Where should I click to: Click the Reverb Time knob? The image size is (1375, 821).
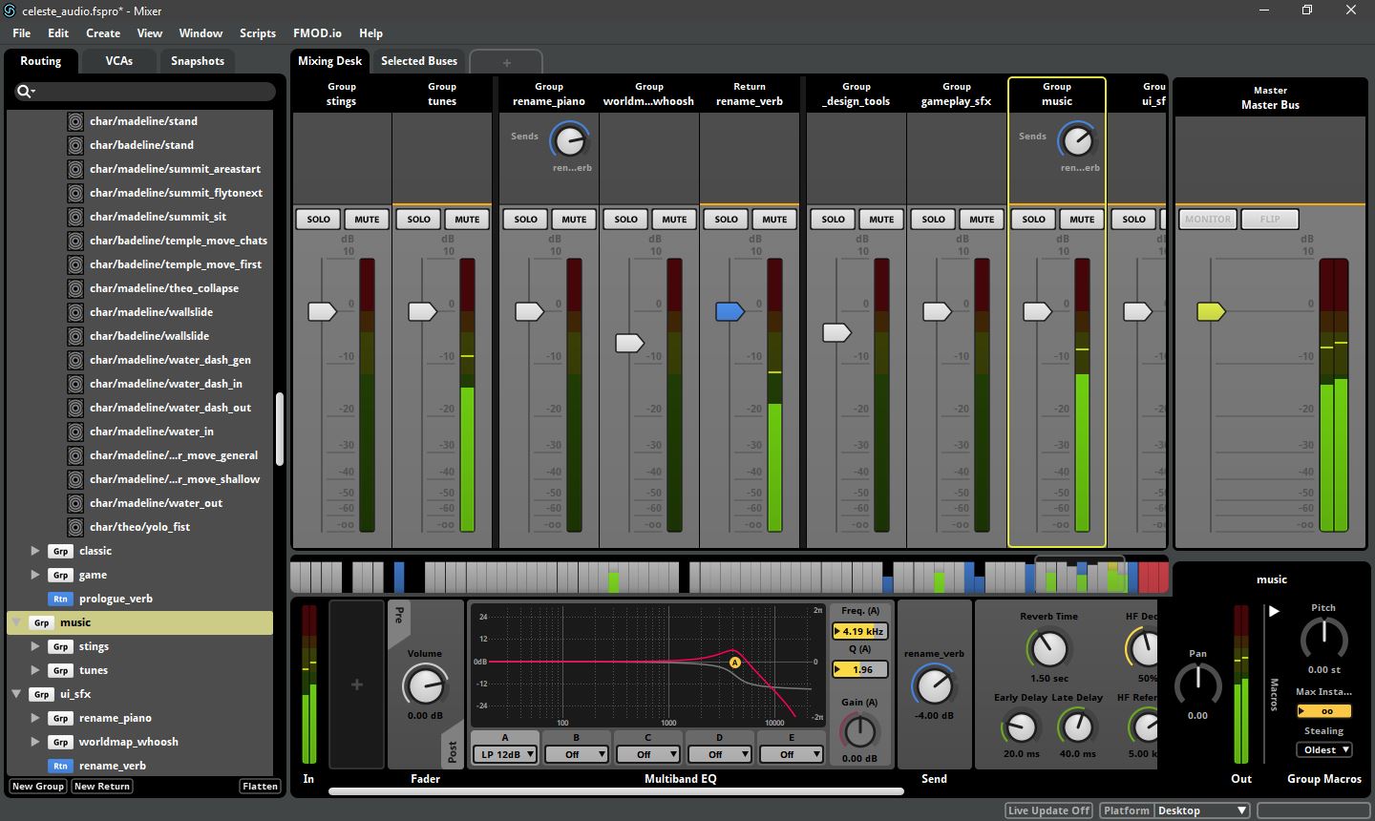click(1048, 650)
